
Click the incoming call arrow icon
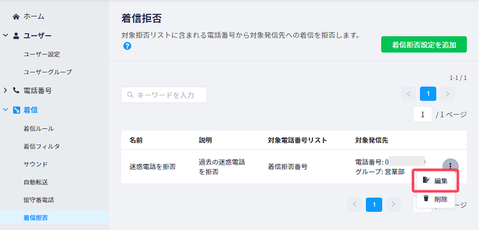[x=16, y=110]
